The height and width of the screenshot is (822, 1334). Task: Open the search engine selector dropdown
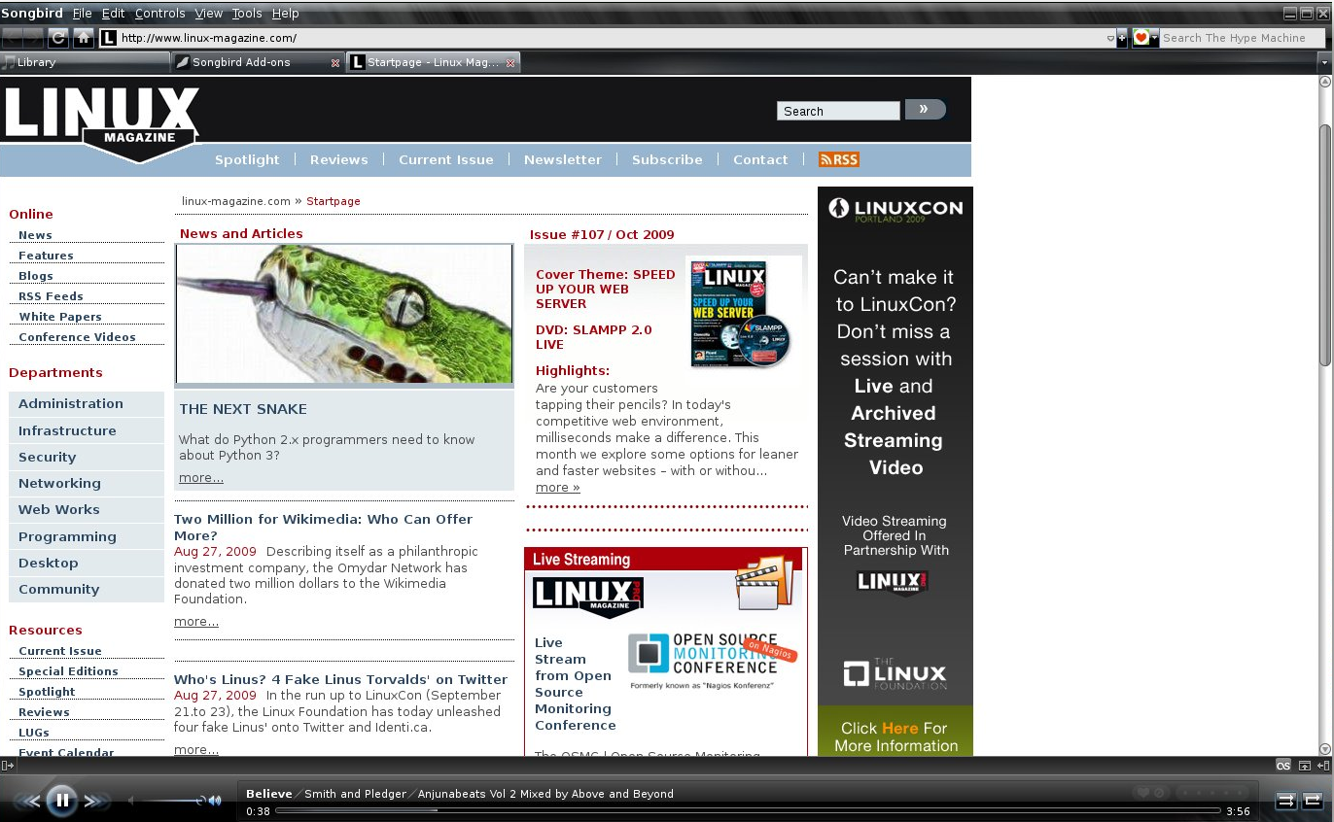click(1155, 39)
